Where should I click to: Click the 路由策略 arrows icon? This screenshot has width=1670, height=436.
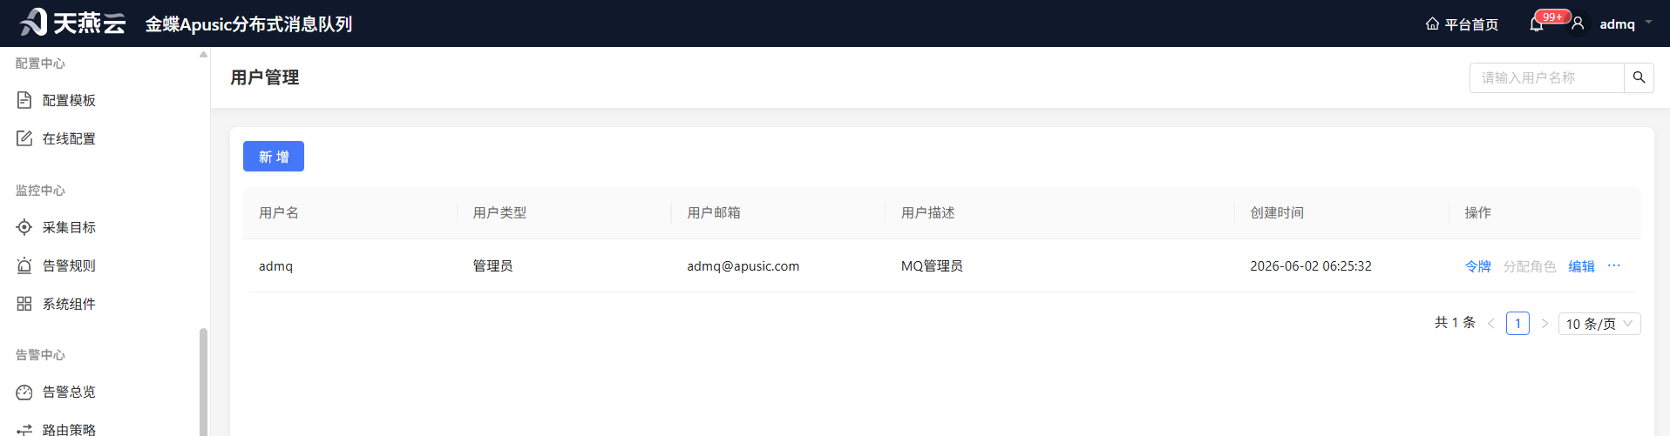click(x=24, y=430)
